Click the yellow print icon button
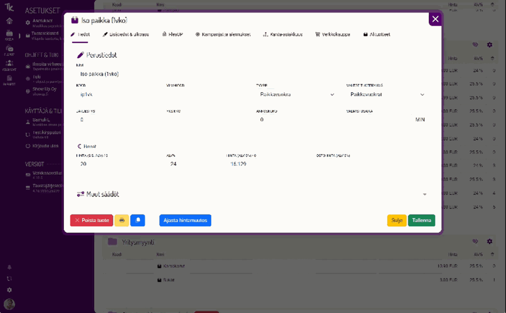The width and height of the screenshot is (506, 313). [x=122, y=220]
